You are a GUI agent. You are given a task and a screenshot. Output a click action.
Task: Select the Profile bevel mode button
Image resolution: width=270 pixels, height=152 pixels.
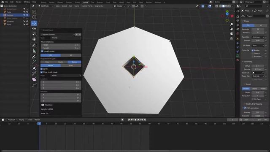(x=263, y=89)
